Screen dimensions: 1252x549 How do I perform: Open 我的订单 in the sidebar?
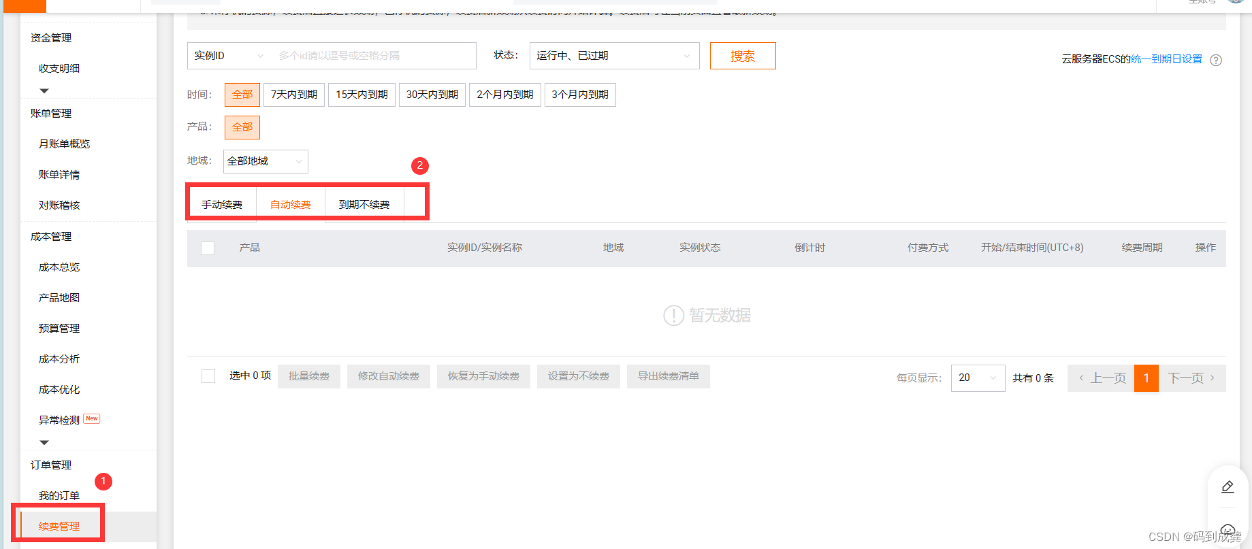pos(59,496)
